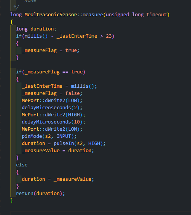Click the number 23 in the if condition

109,36
